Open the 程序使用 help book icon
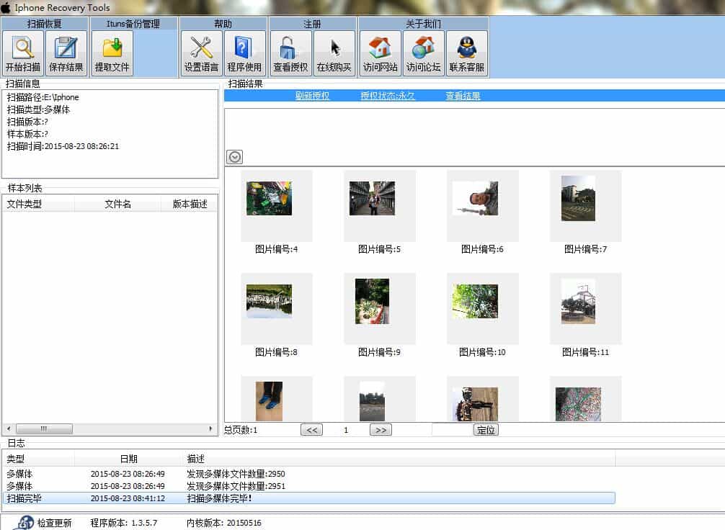The height and width of the screenshot is (530, 725). (244, 53)
